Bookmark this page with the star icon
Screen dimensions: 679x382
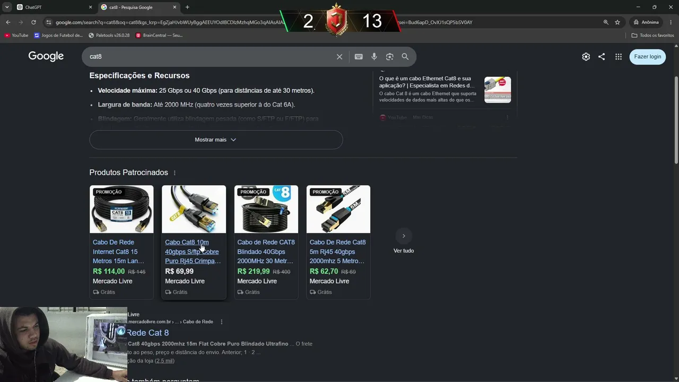tap(617, 22)
